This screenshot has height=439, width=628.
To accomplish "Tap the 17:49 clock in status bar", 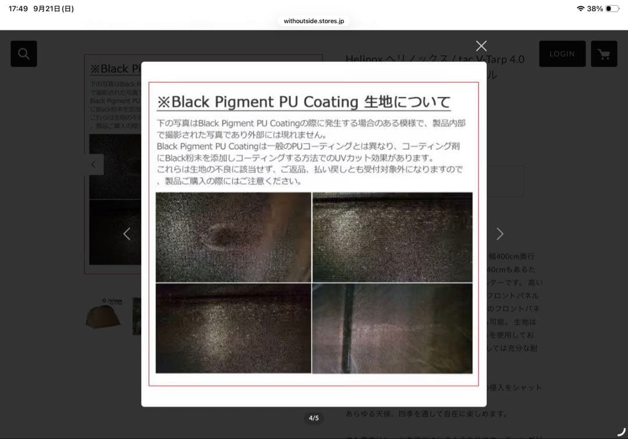I will 18,9.
